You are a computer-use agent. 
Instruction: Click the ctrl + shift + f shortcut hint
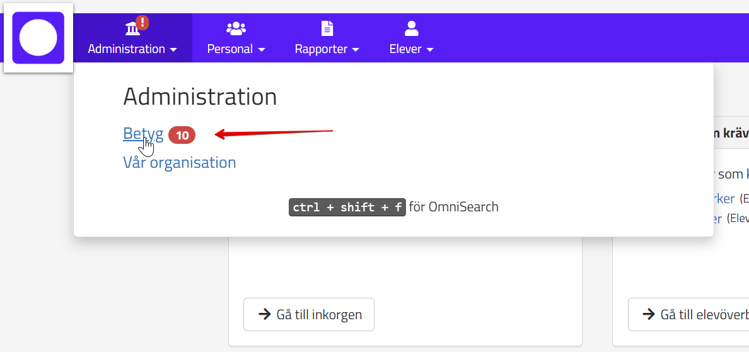tap(347, 207)
